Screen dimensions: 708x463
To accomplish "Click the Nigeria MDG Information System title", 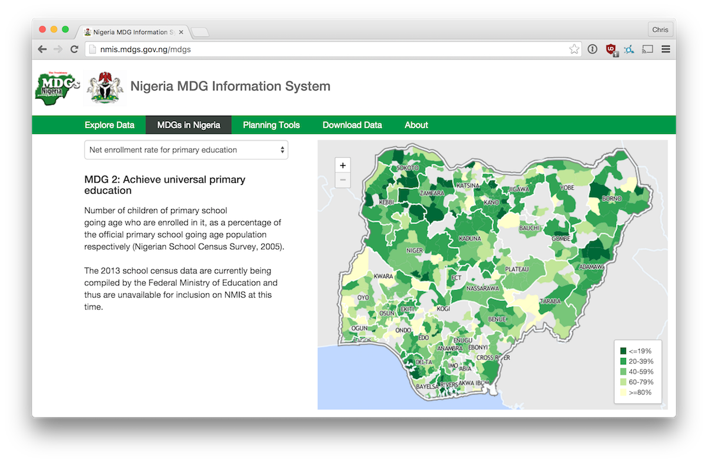I will coord(230,86).
